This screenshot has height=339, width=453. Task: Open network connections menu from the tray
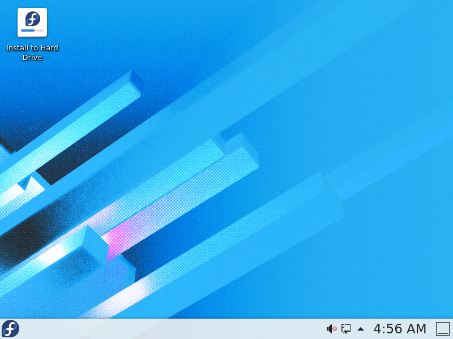346,329
